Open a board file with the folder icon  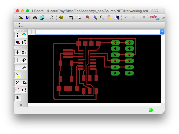pyautogui.click(x=21, y=18)
